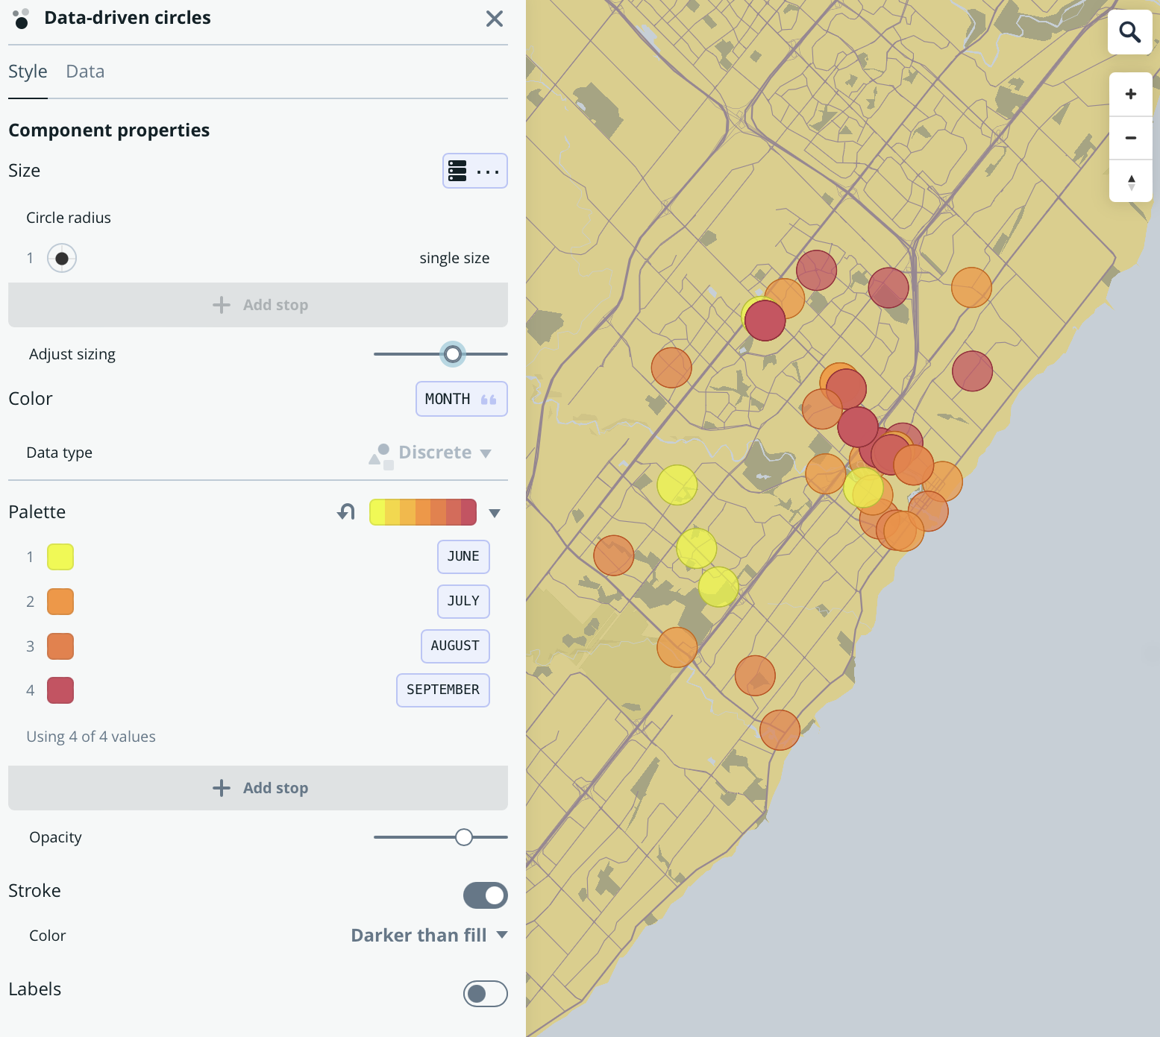Image resolution: width=1160 pixels, height=1037 pixels.
Task: Zoom out on the map
Action: coord(1130,138)
